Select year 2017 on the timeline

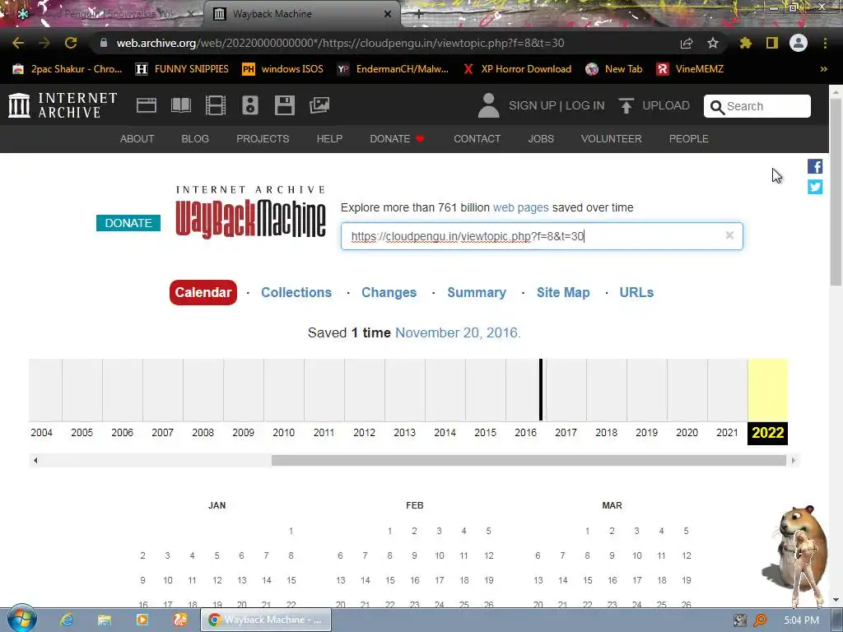566,433
